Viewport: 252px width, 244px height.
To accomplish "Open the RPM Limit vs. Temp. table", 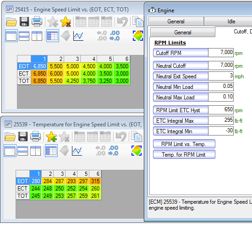I will [x=184, y=144].
